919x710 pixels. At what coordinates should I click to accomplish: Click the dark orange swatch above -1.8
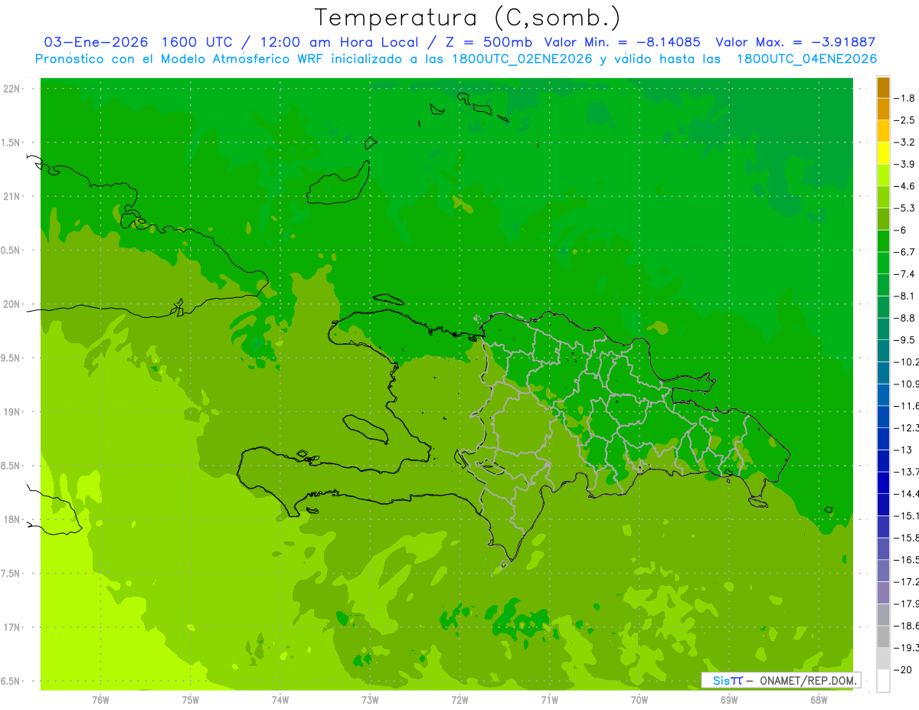click(883, 87)
